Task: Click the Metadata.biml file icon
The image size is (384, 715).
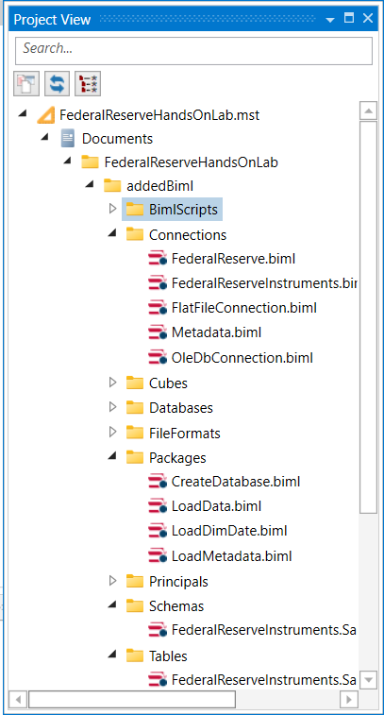Action: click(158, 332)
